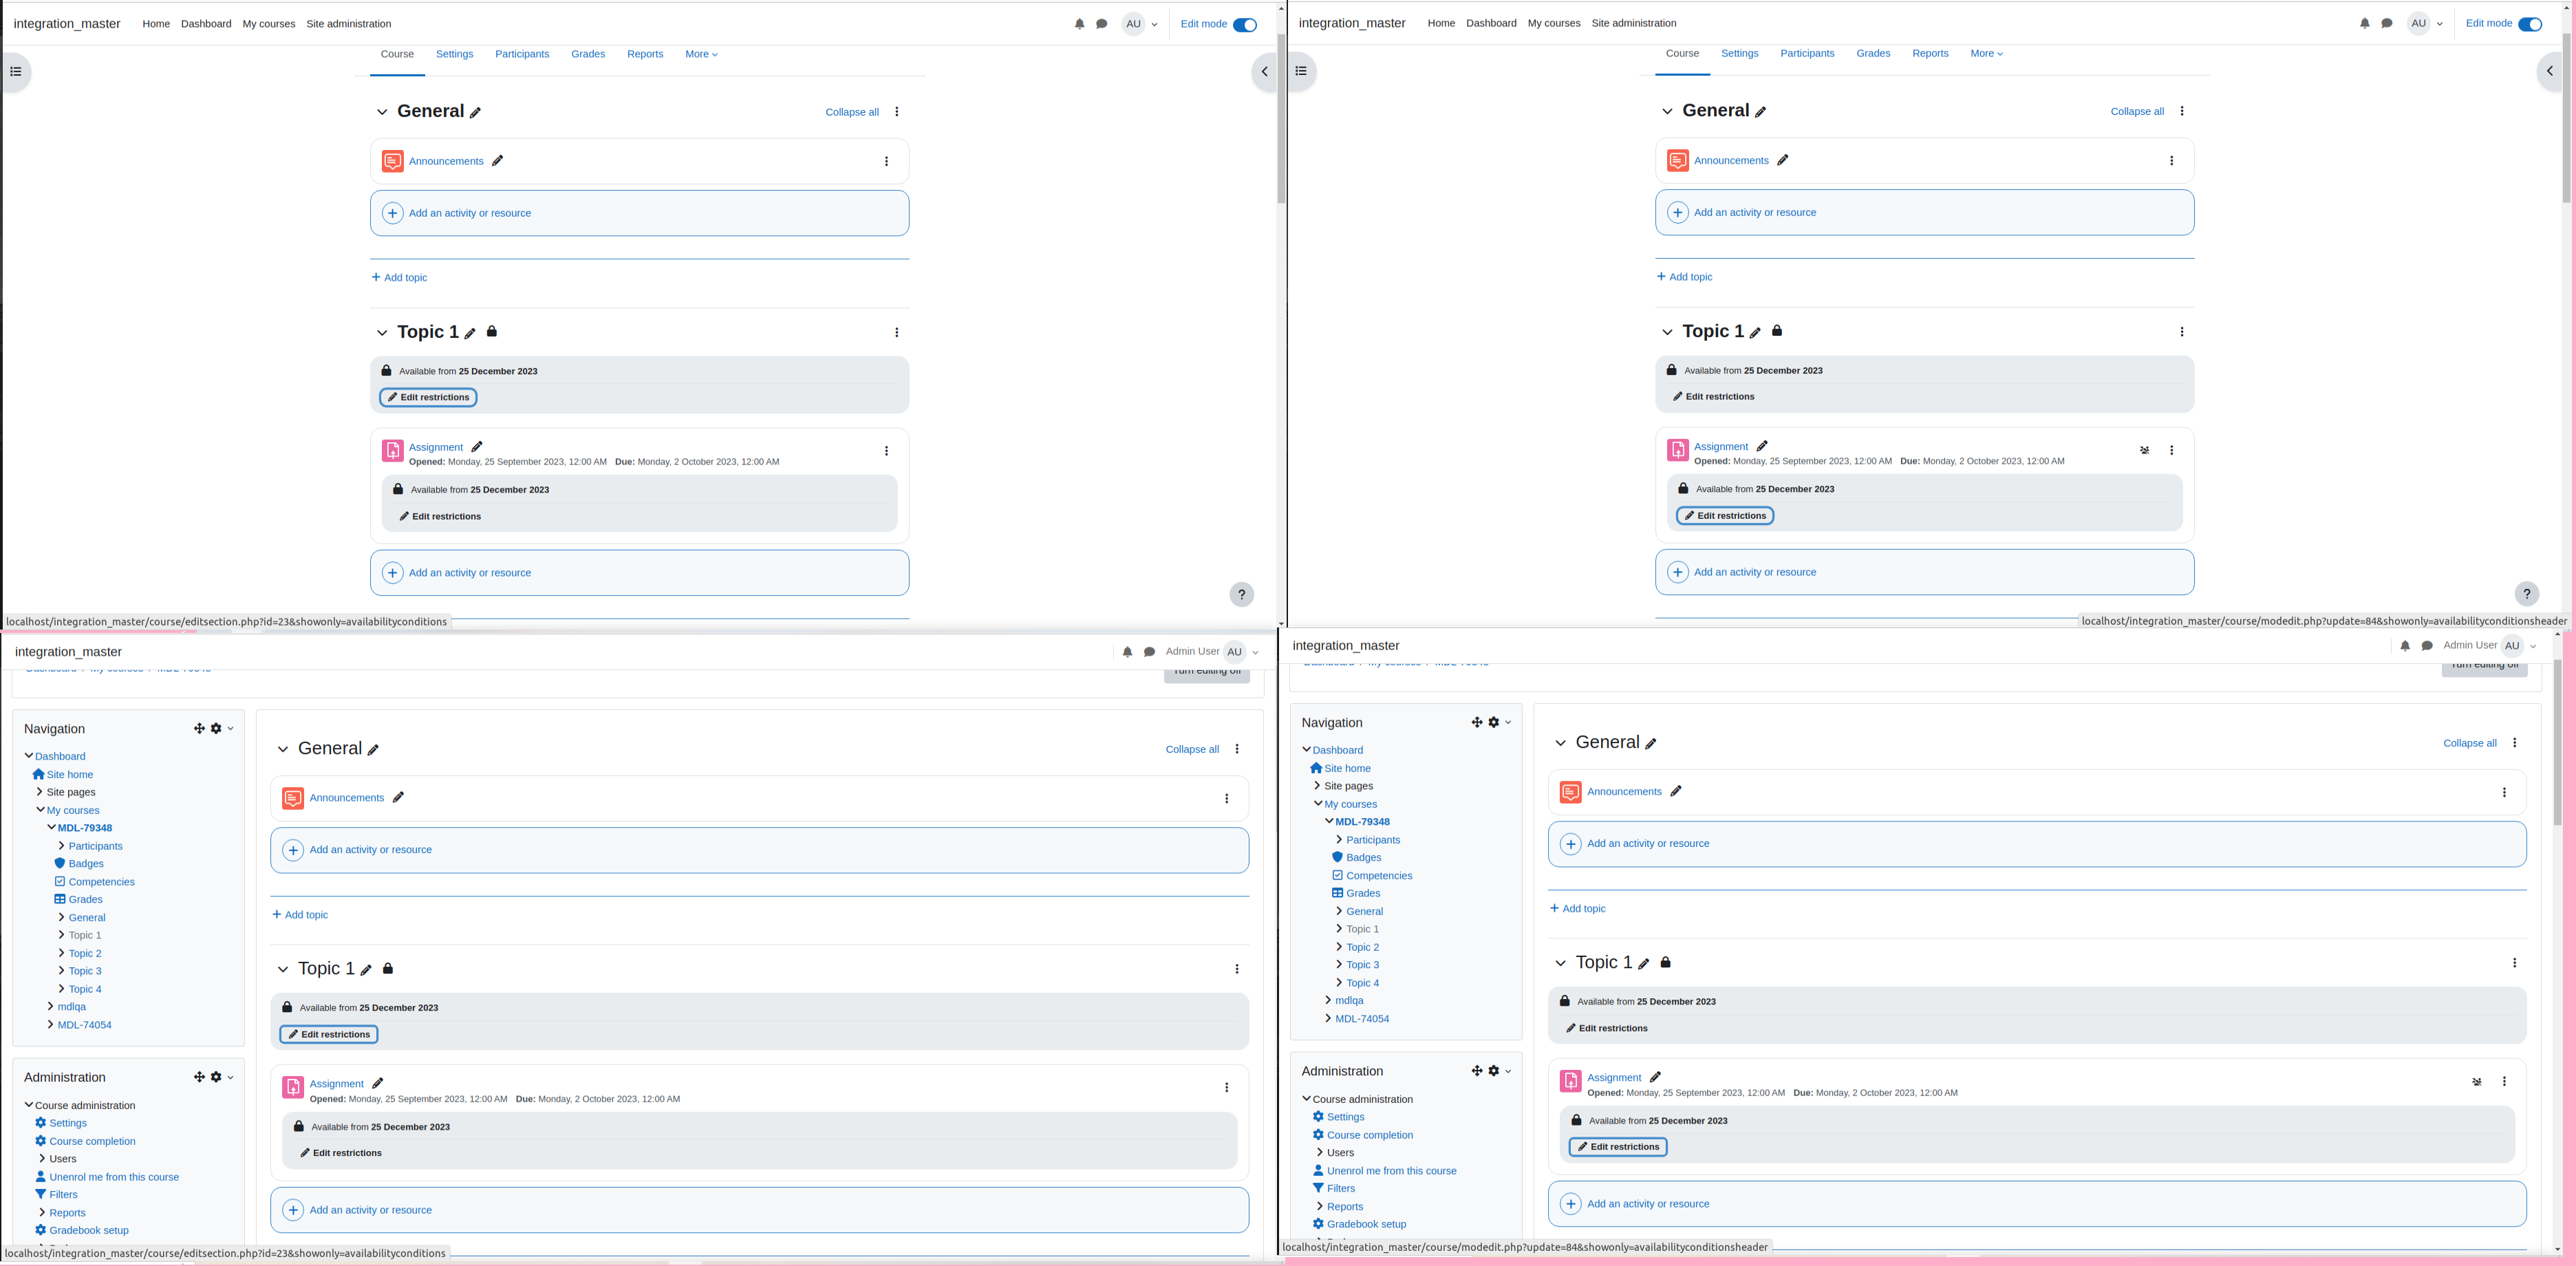Open Site administration menu in top-left window
The image size is (2576, 1266).
349,24
